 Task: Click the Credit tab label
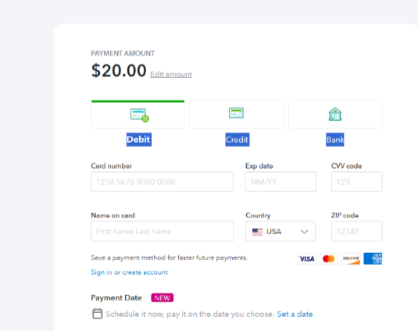(x=238, y=140)
